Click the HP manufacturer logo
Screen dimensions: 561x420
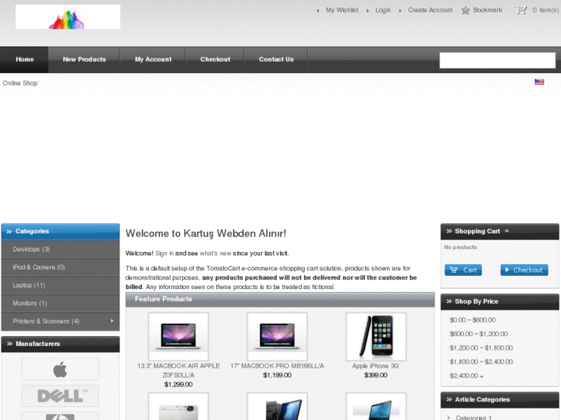(60, 416)
